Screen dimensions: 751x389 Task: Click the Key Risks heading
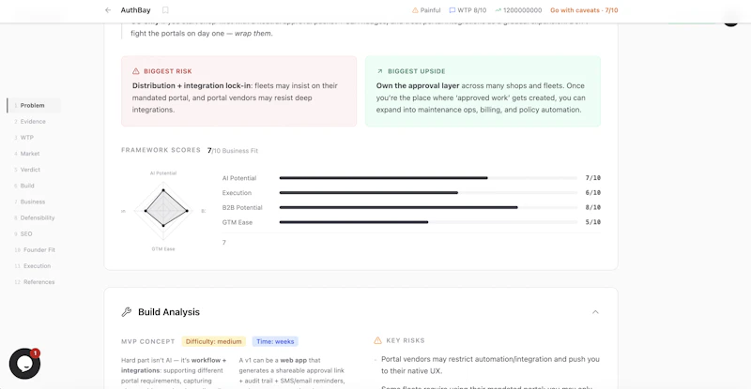(x=406, y=340)
